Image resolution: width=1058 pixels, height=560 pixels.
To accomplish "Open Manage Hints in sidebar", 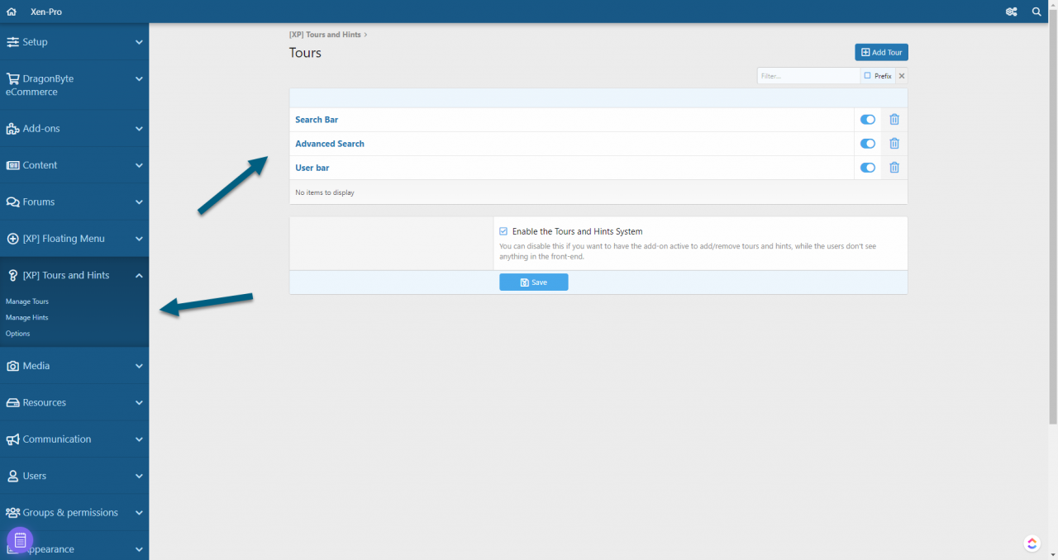I will tap(27, 317).
